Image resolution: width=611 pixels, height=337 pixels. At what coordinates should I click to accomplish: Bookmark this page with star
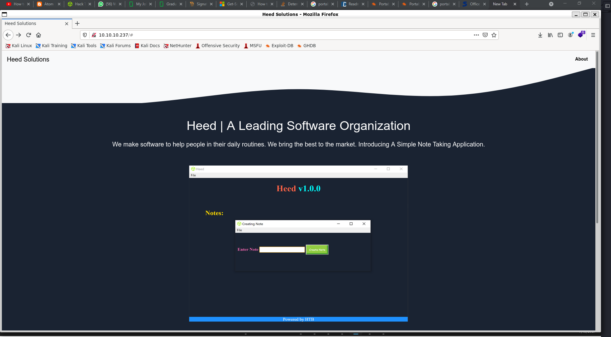(494, 35)
